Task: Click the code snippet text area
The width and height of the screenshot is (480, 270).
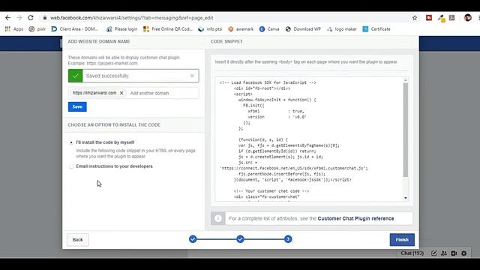Action: (309, 139)
